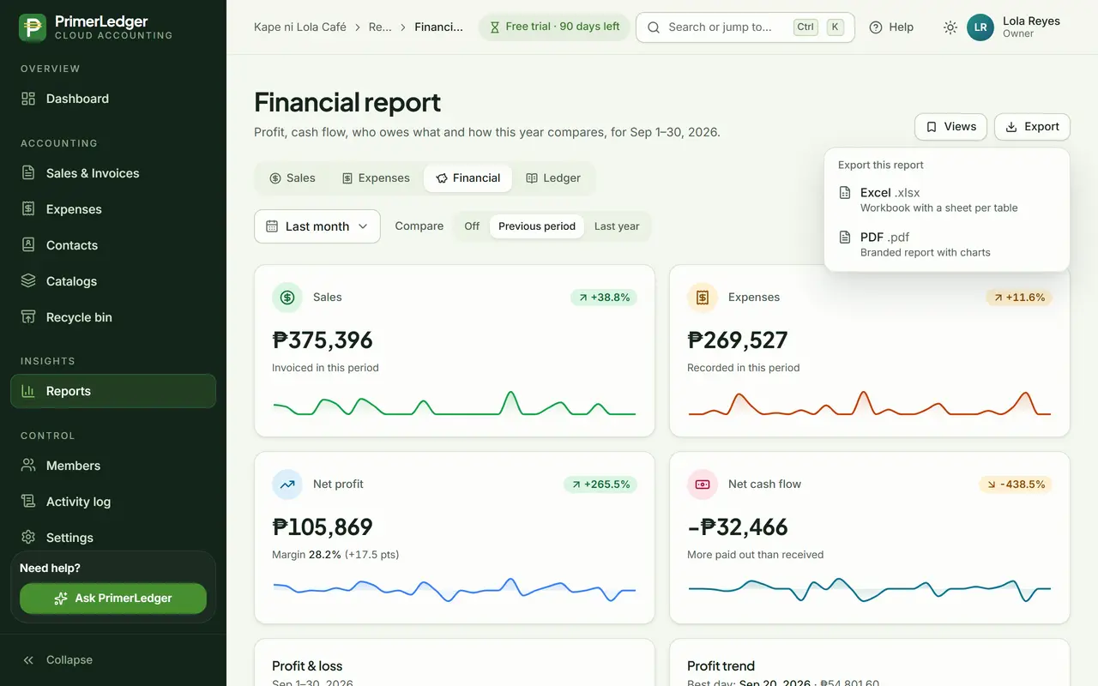Click the Free trial 90 days left badge

(554, 27)
